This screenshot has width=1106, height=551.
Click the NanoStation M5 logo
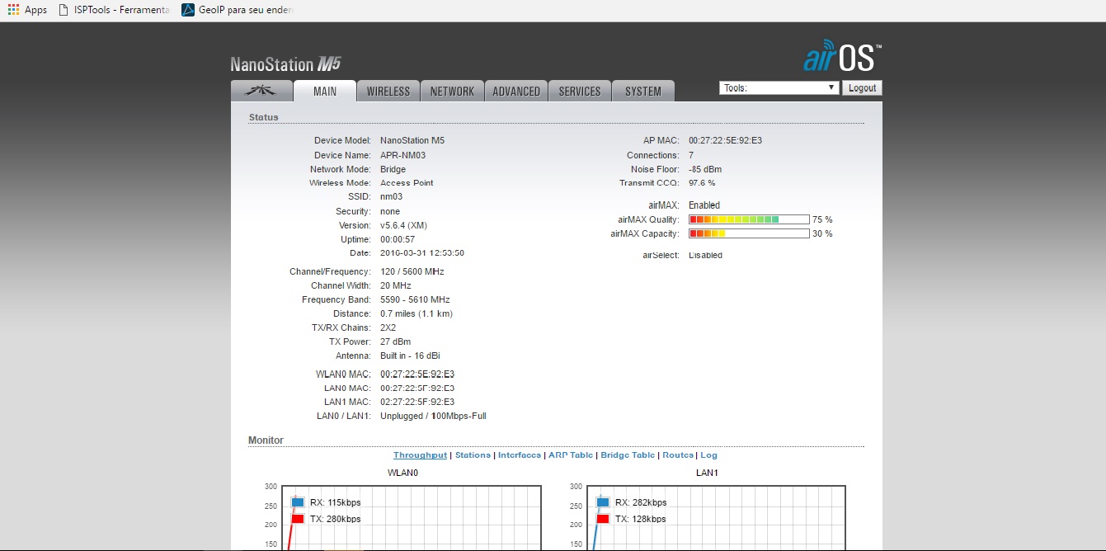(285, 64)
